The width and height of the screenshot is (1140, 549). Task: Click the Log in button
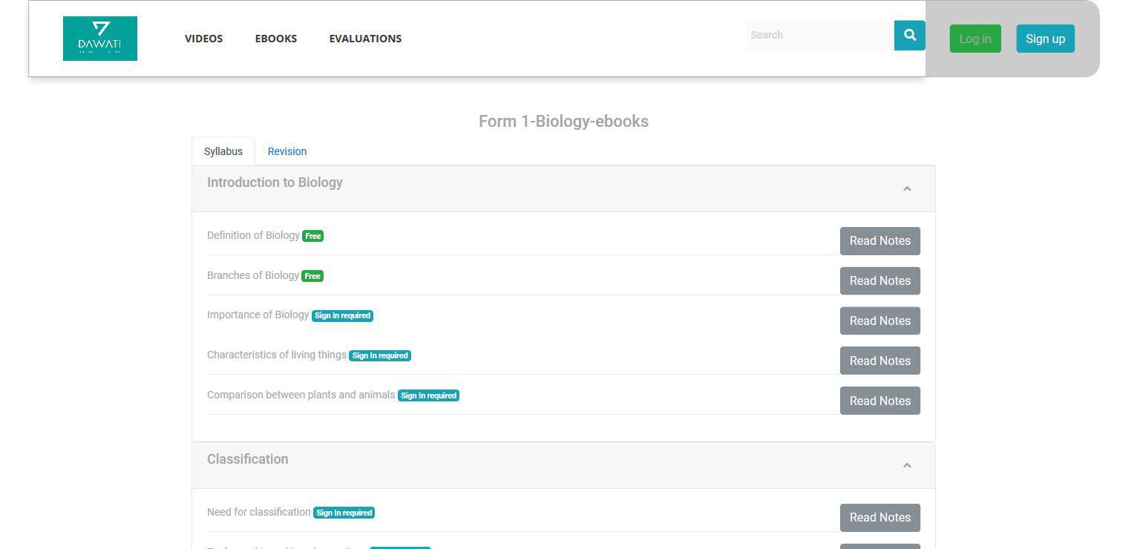point(974,39)
